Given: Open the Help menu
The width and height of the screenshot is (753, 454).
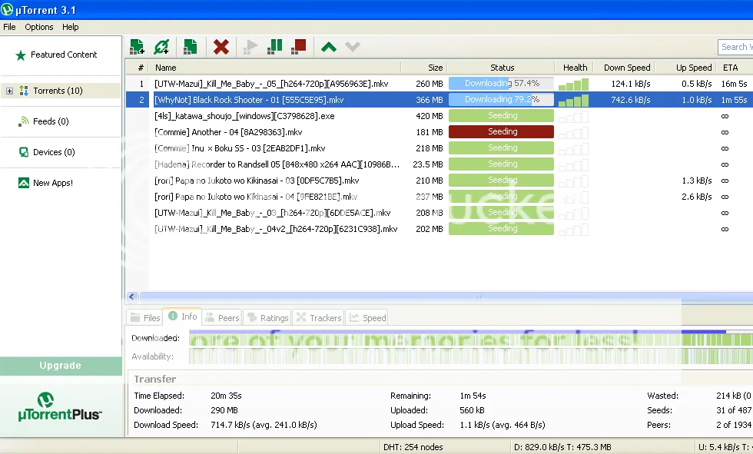Looking at the screenshot, I should coord(70,27).
